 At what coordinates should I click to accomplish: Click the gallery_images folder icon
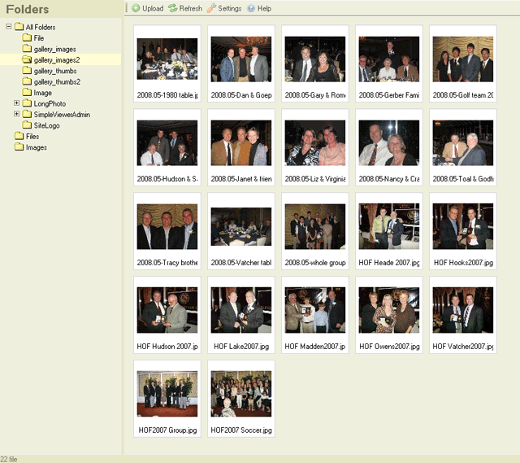click(27, 49)
